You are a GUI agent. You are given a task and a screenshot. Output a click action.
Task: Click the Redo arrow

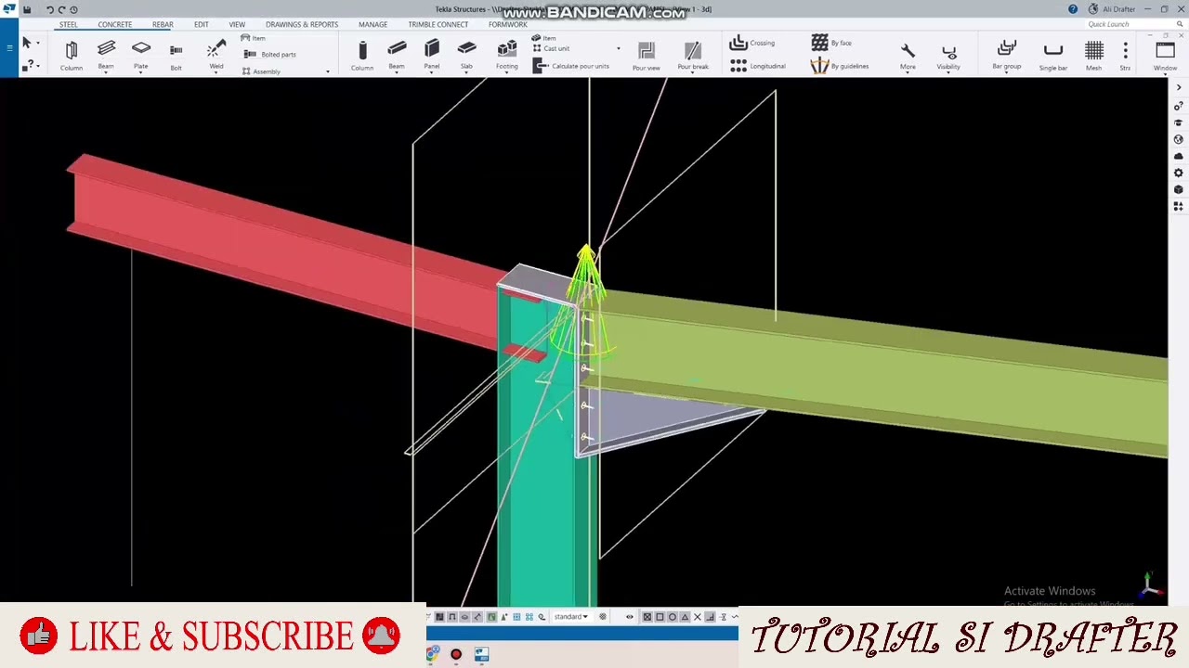point(61,9)
